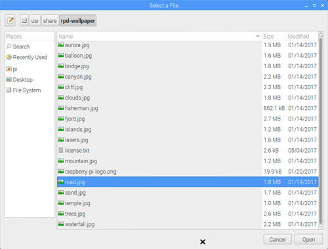Screen dimensions: 328x249
Task: Select the file name cliff.jpg
Action: coord(73,87)
